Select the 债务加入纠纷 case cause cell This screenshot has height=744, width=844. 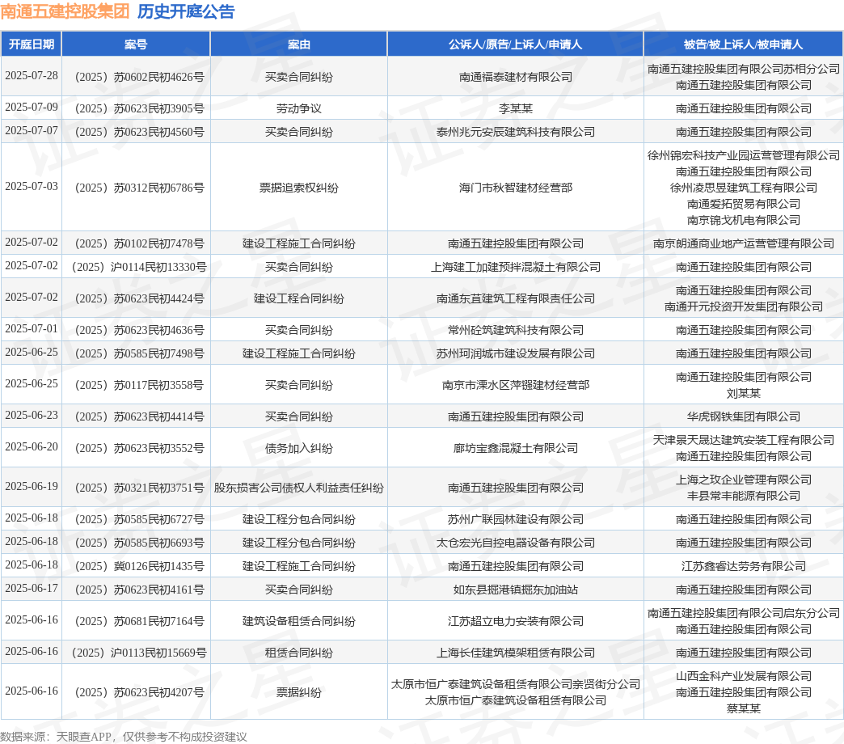(298, 448)
